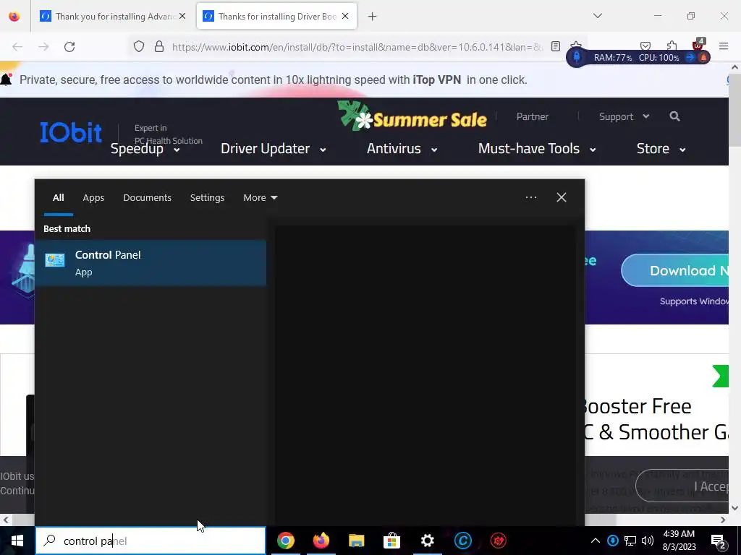Click the taskbar search input field

click(x=151, y=541)
